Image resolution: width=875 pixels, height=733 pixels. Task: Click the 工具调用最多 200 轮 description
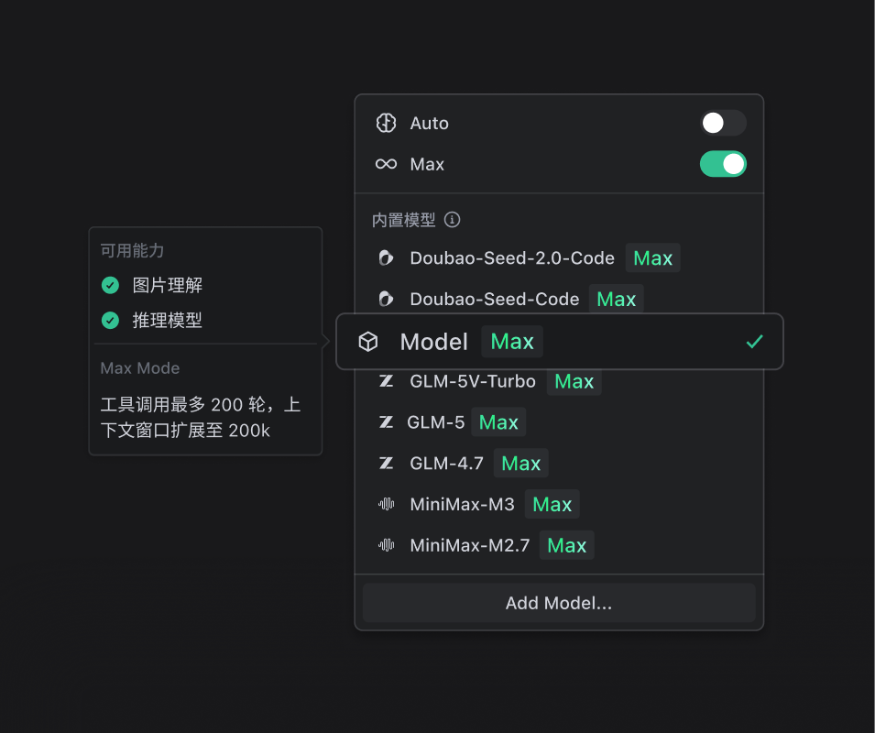[x=201, y=417]
